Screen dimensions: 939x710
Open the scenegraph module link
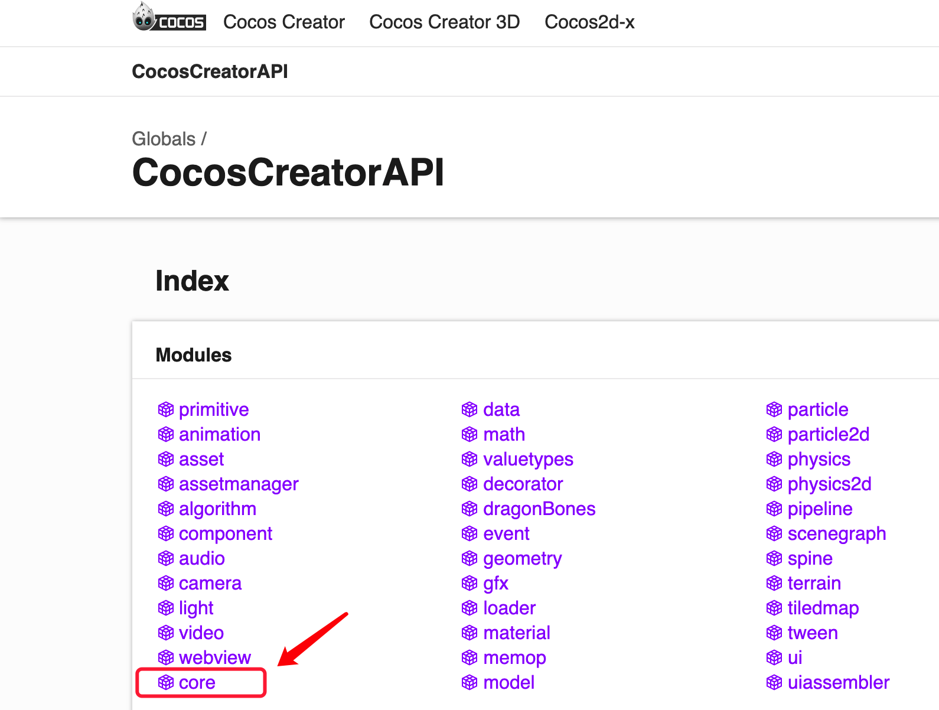pyautogui.click(x=836, y=533)
